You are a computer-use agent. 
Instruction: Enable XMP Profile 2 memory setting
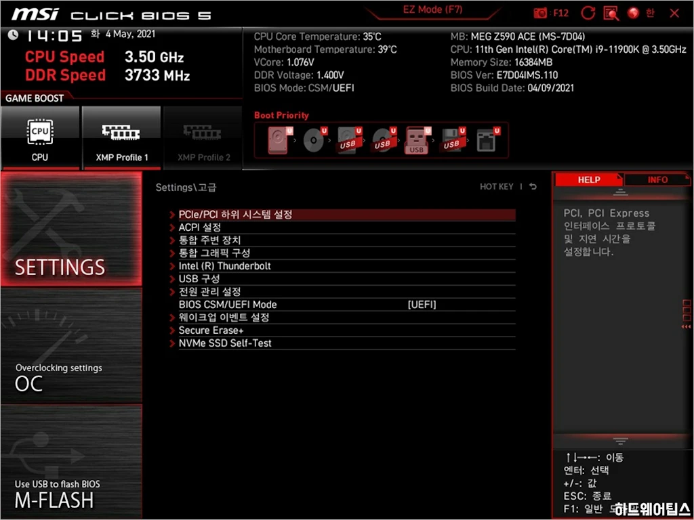pos(203,137)
